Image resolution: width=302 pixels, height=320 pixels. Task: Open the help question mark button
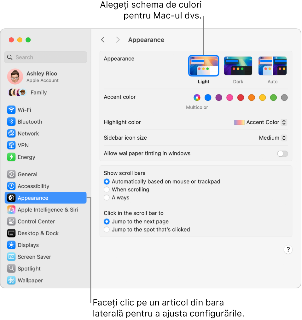click(288, 250)
